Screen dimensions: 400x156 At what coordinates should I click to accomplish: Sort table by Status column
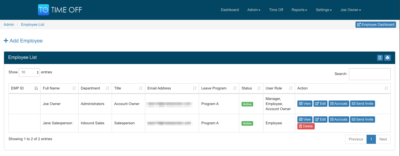[x=251, y=88]
